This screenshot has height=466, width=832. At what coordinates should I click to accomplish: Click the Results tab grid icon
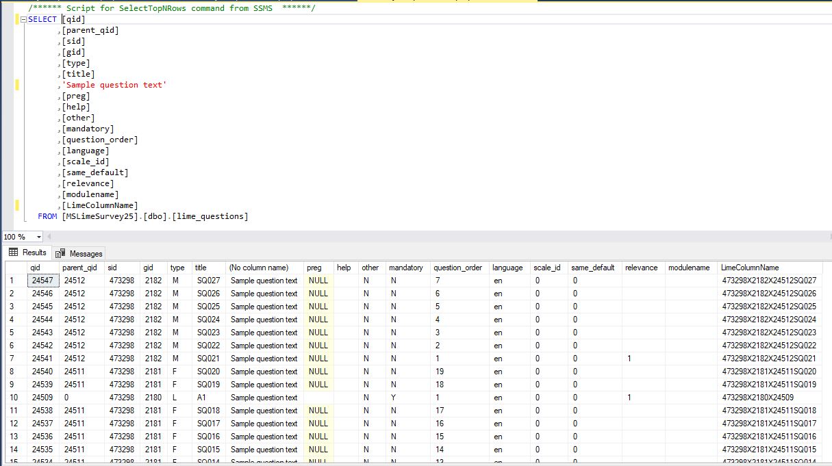(13, 253)
